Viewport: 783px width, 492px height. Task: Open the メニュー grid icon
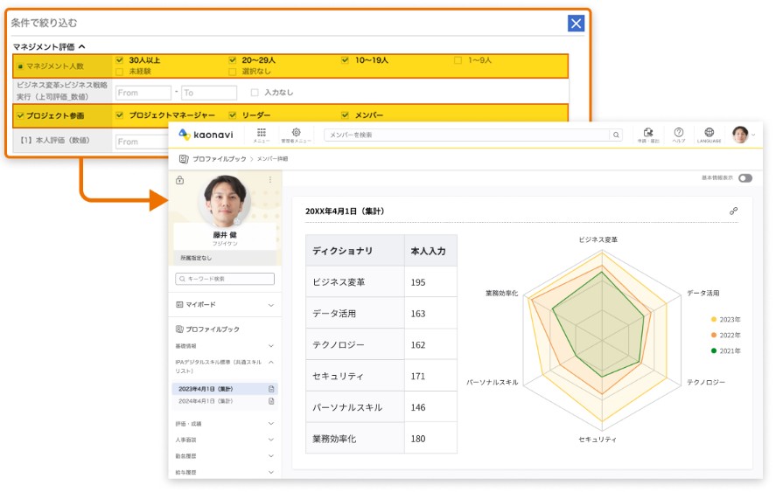[262, 133]
